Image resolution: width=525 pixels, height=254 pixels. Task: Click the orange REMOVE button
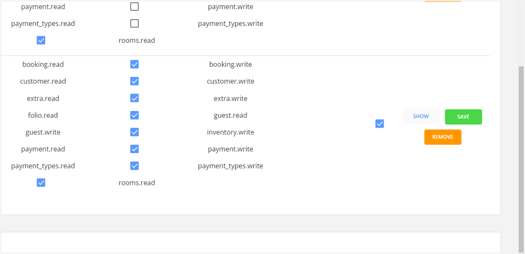coord(443,137)
